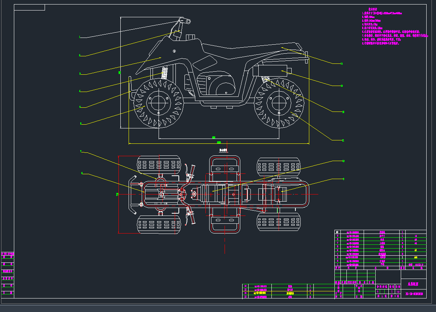Pick the yellow highlighted row in the lower parts list

tap(288, 293)
